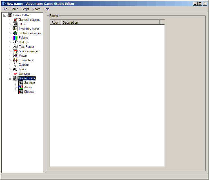Click the Text Parser Ab box icon

click(15, 47)
